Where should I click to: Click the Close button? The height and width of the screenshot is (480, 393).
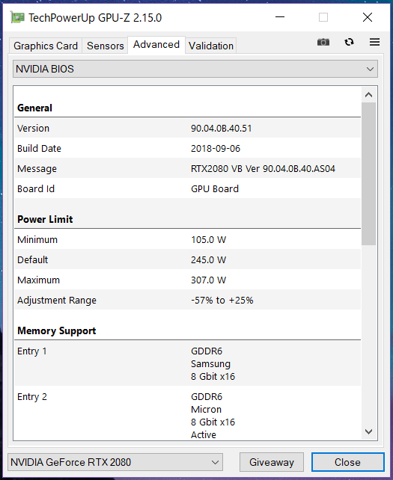click(347, 462)
